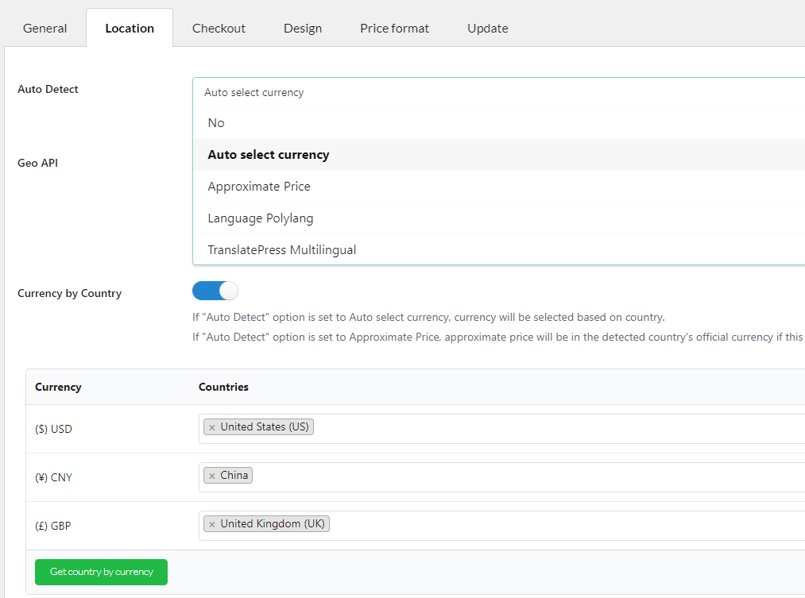Remove United Kingdom (UK) tag from GBP
The width and height of the screenshot is (805, 598).
pyautogui.click(x=212, y=524)
